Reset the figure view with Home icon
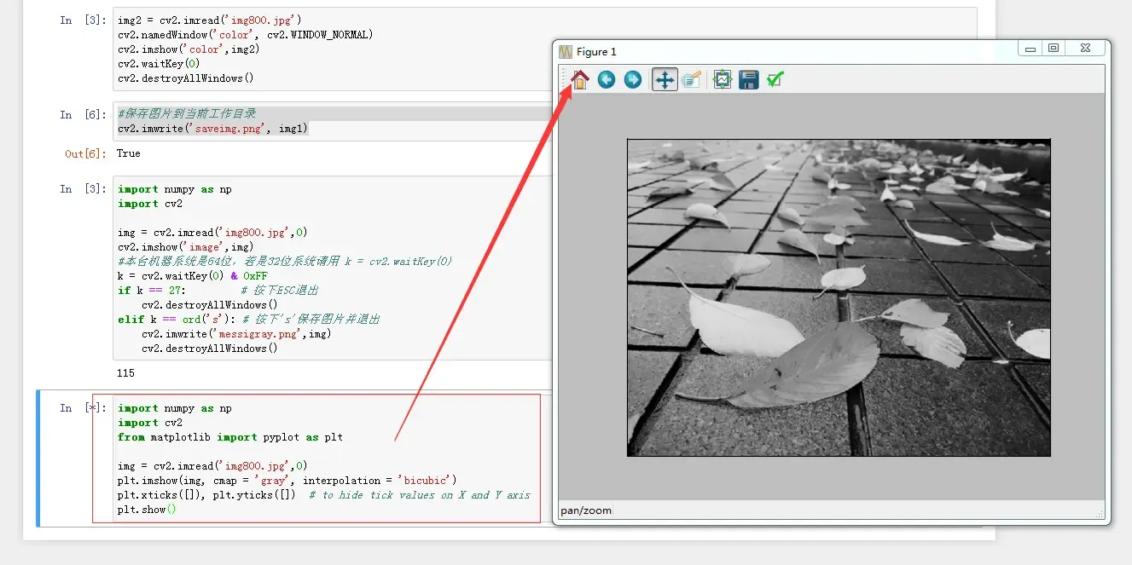Viewport: 1132px width, 565px height. pos(580,80)
